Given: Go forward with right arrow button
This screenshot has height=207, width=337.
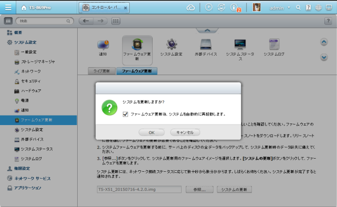Looking at the screenshot, I should click(100, 21).
